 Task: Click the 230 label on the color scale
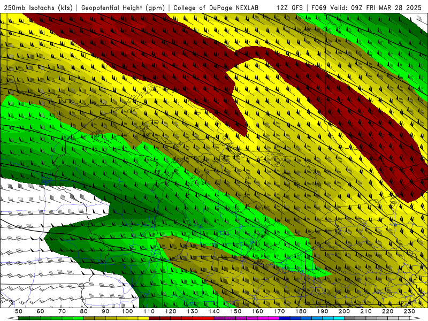click(409, 311)
